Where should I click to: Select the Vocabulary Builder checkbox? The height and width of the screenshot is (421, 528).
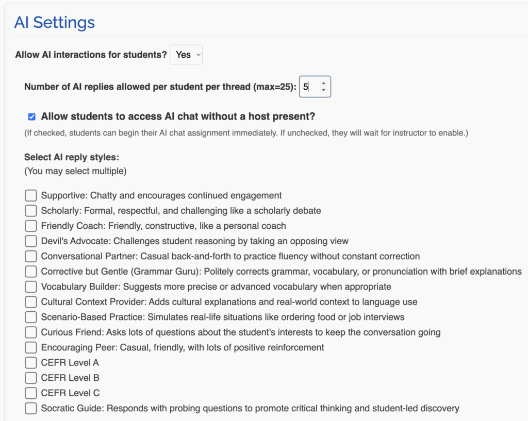(31, 287)
